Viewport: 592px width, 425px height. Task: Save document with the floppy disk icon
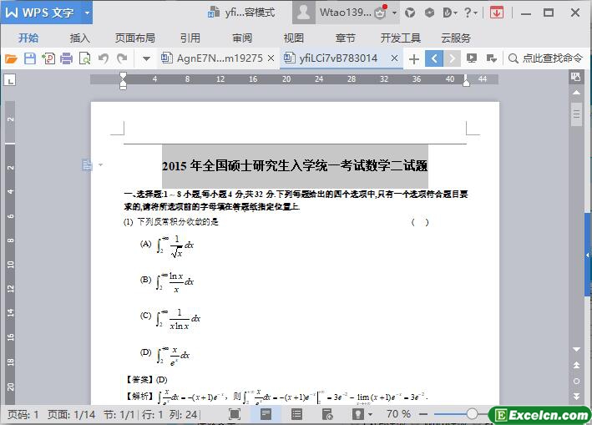coord(30,58)
